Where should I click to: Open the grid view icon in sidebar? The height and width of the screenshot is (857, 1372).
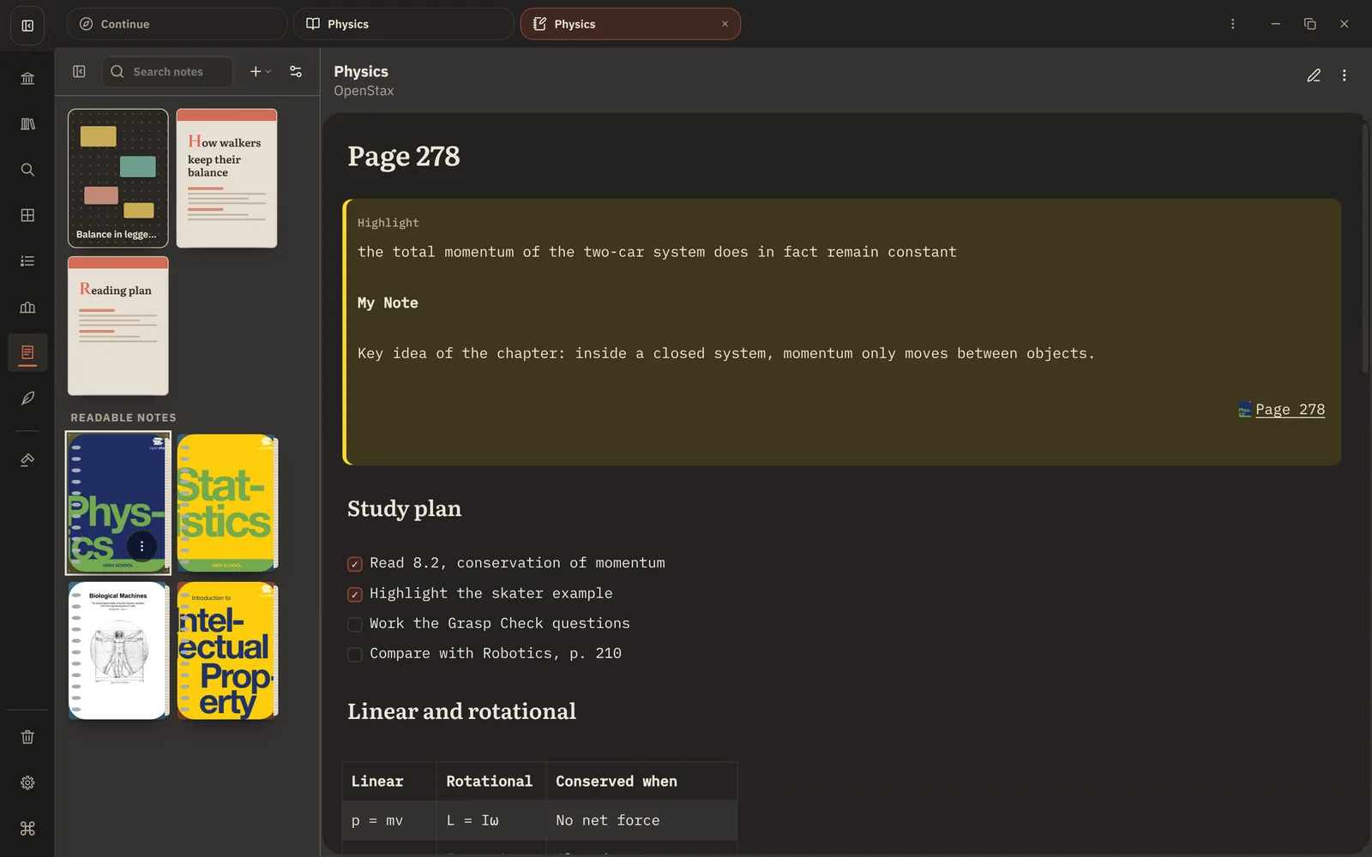click(27, 215)
